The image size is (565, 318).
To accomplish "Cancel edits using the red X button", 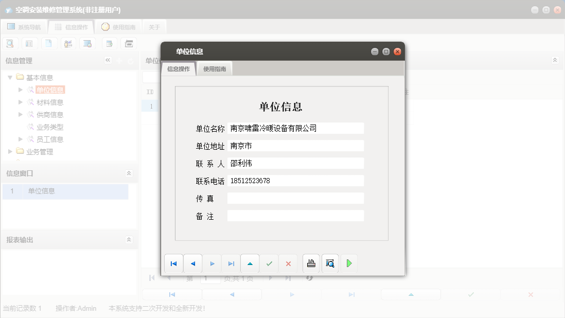I will coord(288,263).
